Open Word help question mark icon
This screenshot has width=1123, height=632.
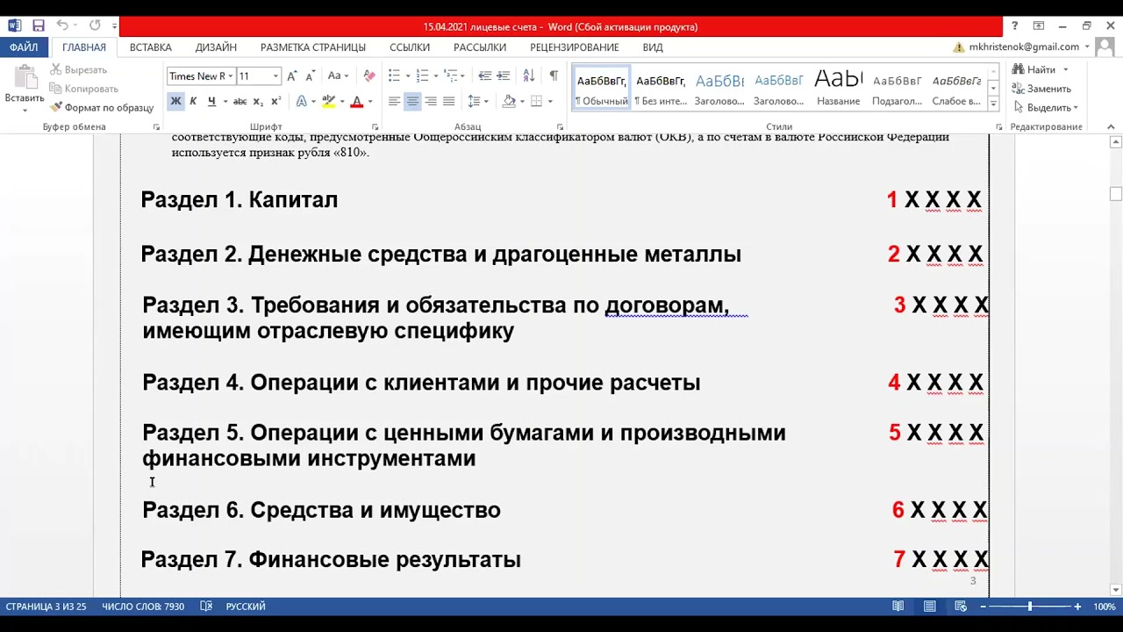coord(1014,26)
